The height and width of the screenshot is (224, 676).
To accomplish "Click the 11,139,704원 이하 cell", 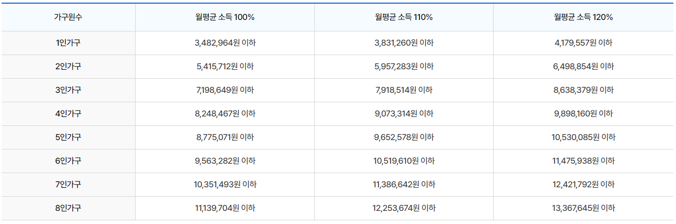I will (225, 208).
